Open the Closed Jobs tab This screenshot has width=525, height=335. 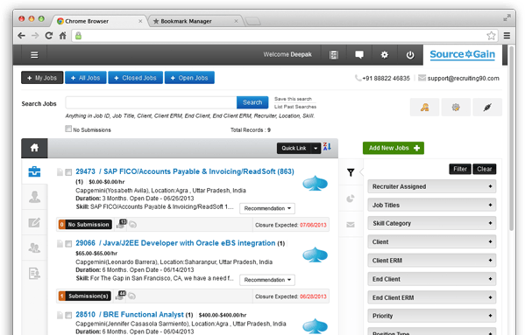[x=136, y=78]
